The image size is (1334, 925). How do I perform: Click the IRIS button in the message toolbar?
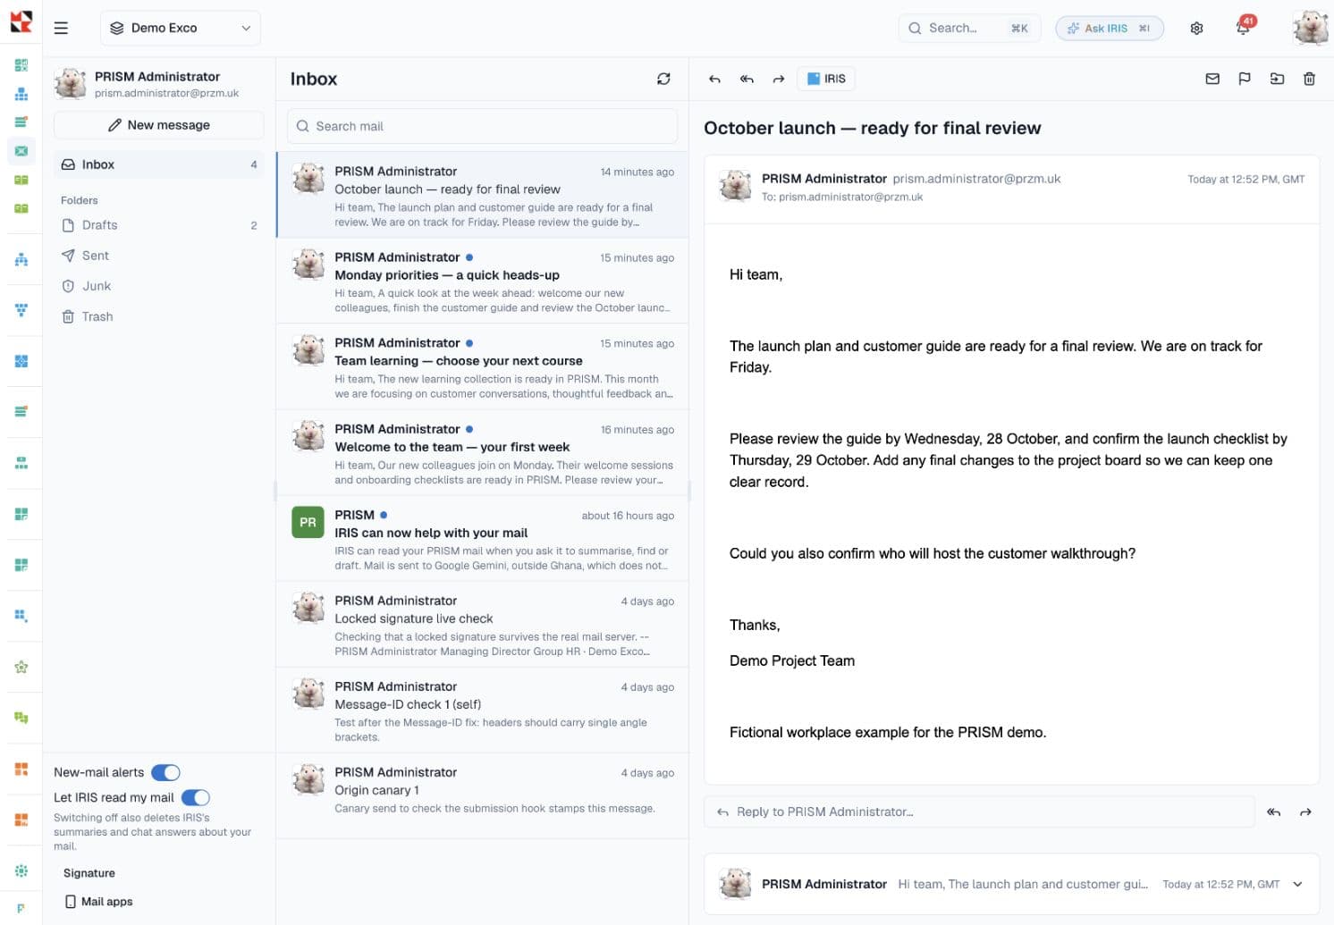pos(826,79)
